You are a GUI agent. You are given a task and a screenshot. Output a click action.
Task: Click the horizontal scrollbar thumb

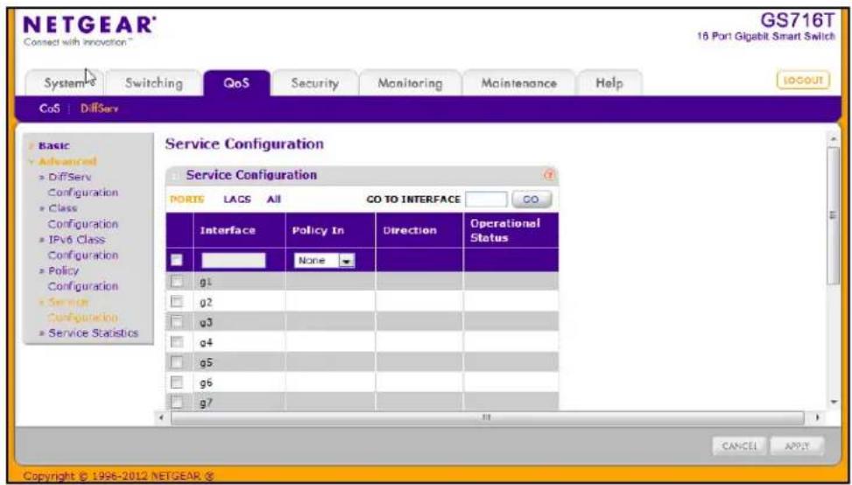click(x=486, y=418)
